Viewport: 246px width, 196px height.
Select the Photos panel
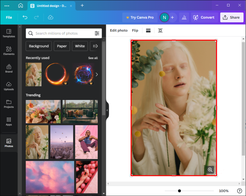9,143
